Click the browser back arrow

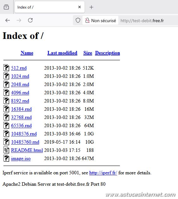click(x=8, y=20)
